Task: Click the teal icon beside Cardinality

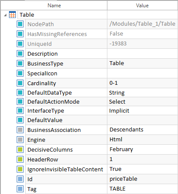Action: (20, 83)
